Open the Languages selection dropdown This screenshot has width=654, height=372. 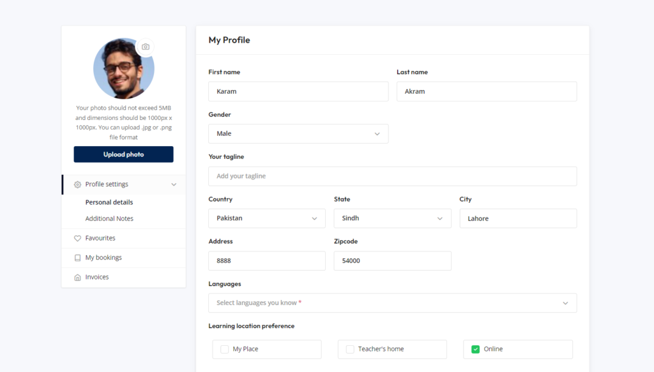pos(393,303)
